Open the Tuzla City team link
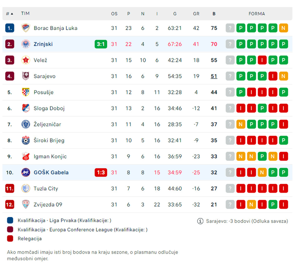Image resolution: width=293 pixels, height=263 pixels. [46, 189]
